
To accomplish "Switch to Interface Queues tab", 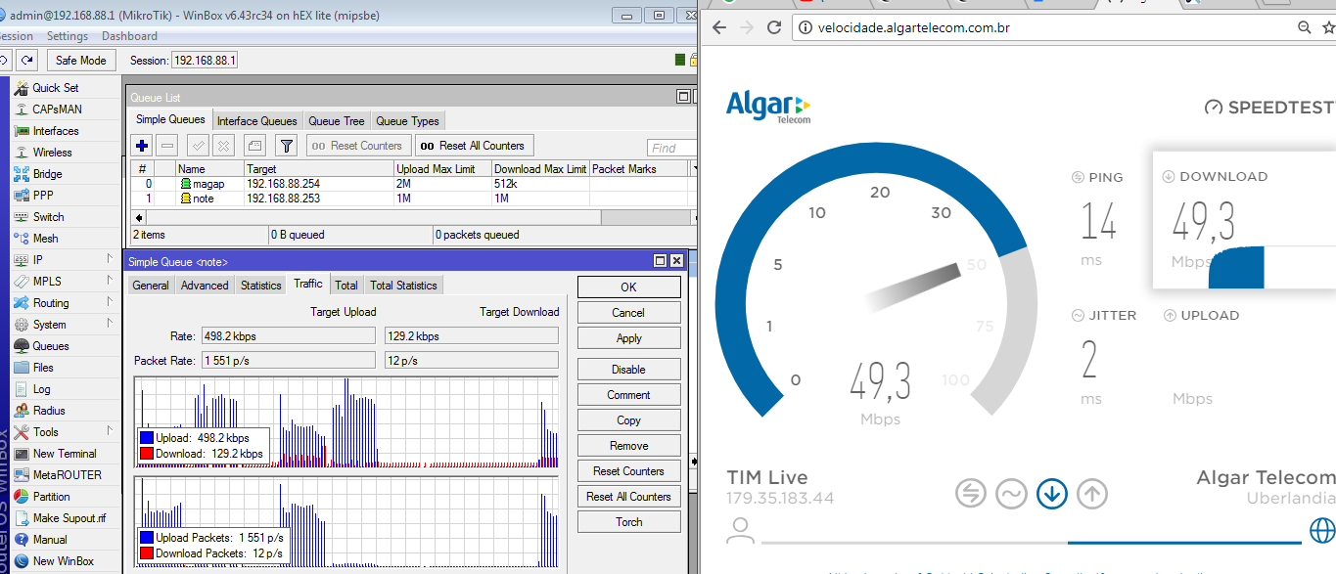I will 256,121.
